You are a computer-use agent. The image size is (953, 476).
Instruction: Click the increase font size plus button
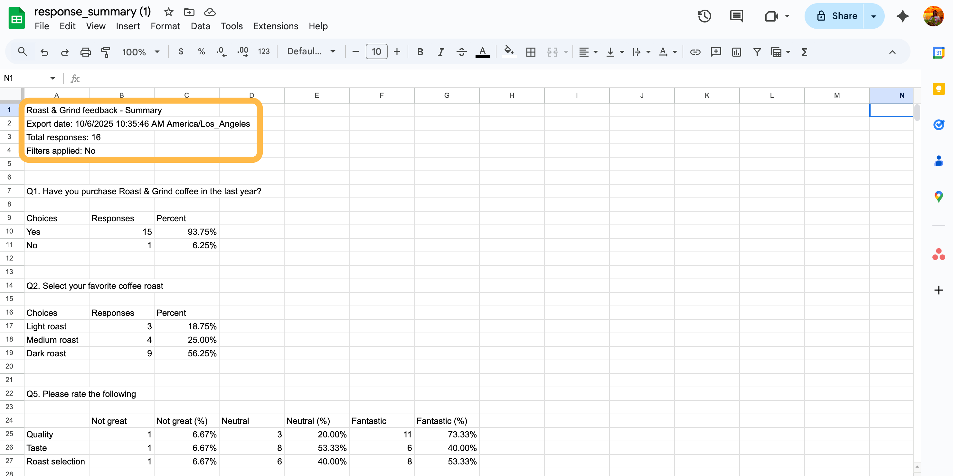tap(397, 52)
